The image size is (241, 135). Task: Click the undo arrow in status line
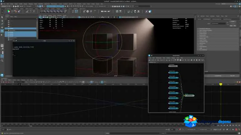click(20, 6)
